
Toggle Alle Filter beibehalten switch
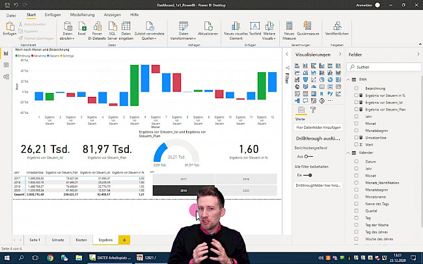308,175
